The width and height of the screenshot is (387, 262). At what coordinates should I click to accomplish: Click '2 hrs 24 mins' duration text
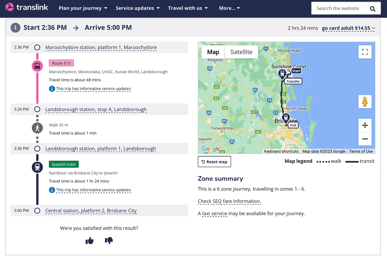(x=303, y=28)
